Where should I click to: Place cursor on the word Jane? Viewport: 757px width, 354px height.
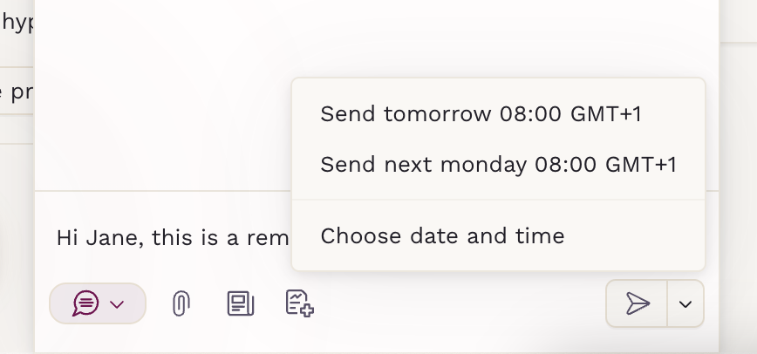[115, 238]
